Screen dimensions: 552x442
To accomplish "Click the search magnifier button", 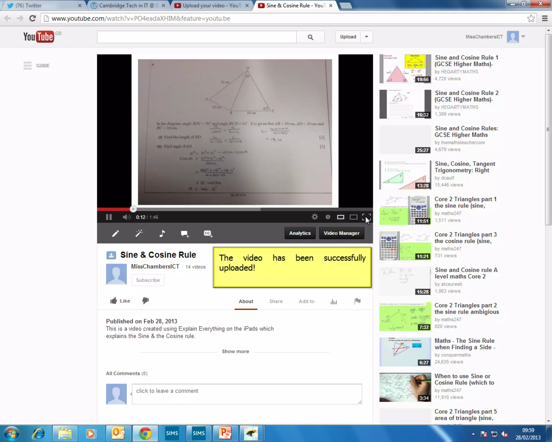I will (x=310, y=37).
